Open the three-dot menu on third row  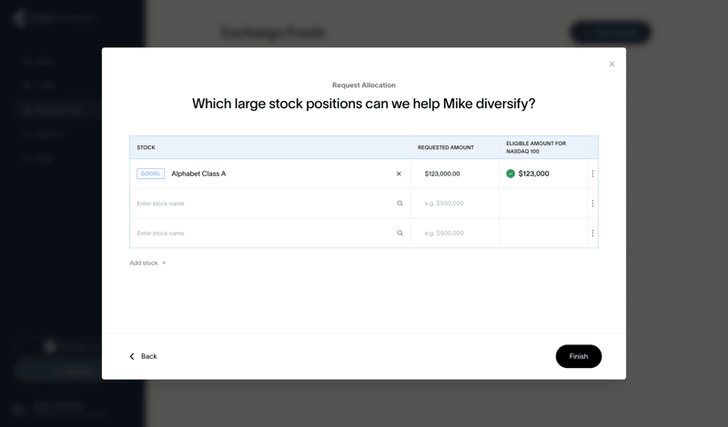point(592,233)
